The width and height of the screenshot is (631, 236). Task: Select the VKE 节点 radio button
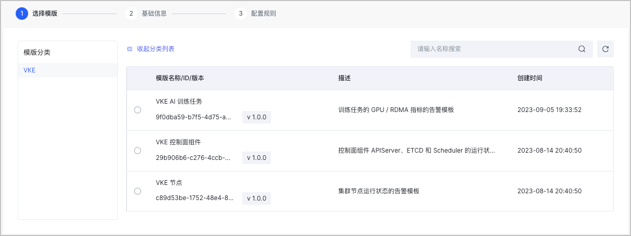coord(138,191)
